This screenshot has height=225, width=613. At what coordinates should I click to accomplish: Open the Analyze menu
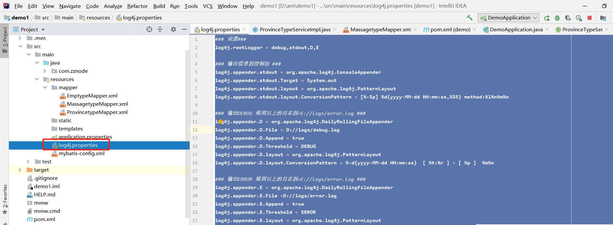[113, 6]
